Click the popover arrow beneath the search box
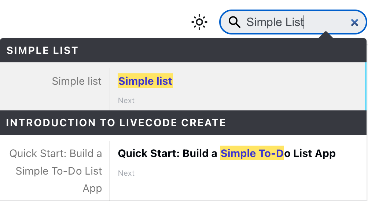 point(325,36)
